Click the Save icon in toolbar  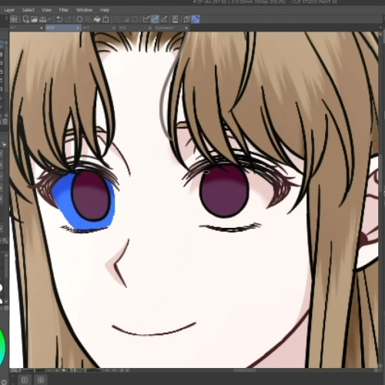click(x=43, y=19)
